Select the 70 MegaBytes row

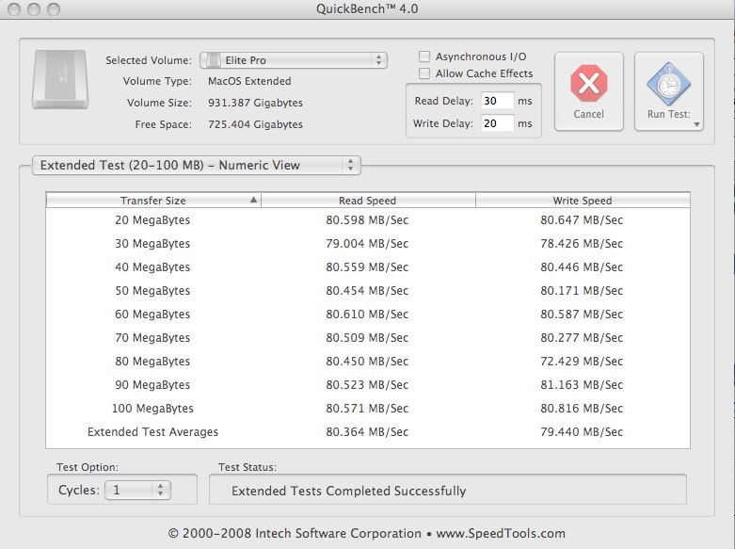click(x=368, y=337)
